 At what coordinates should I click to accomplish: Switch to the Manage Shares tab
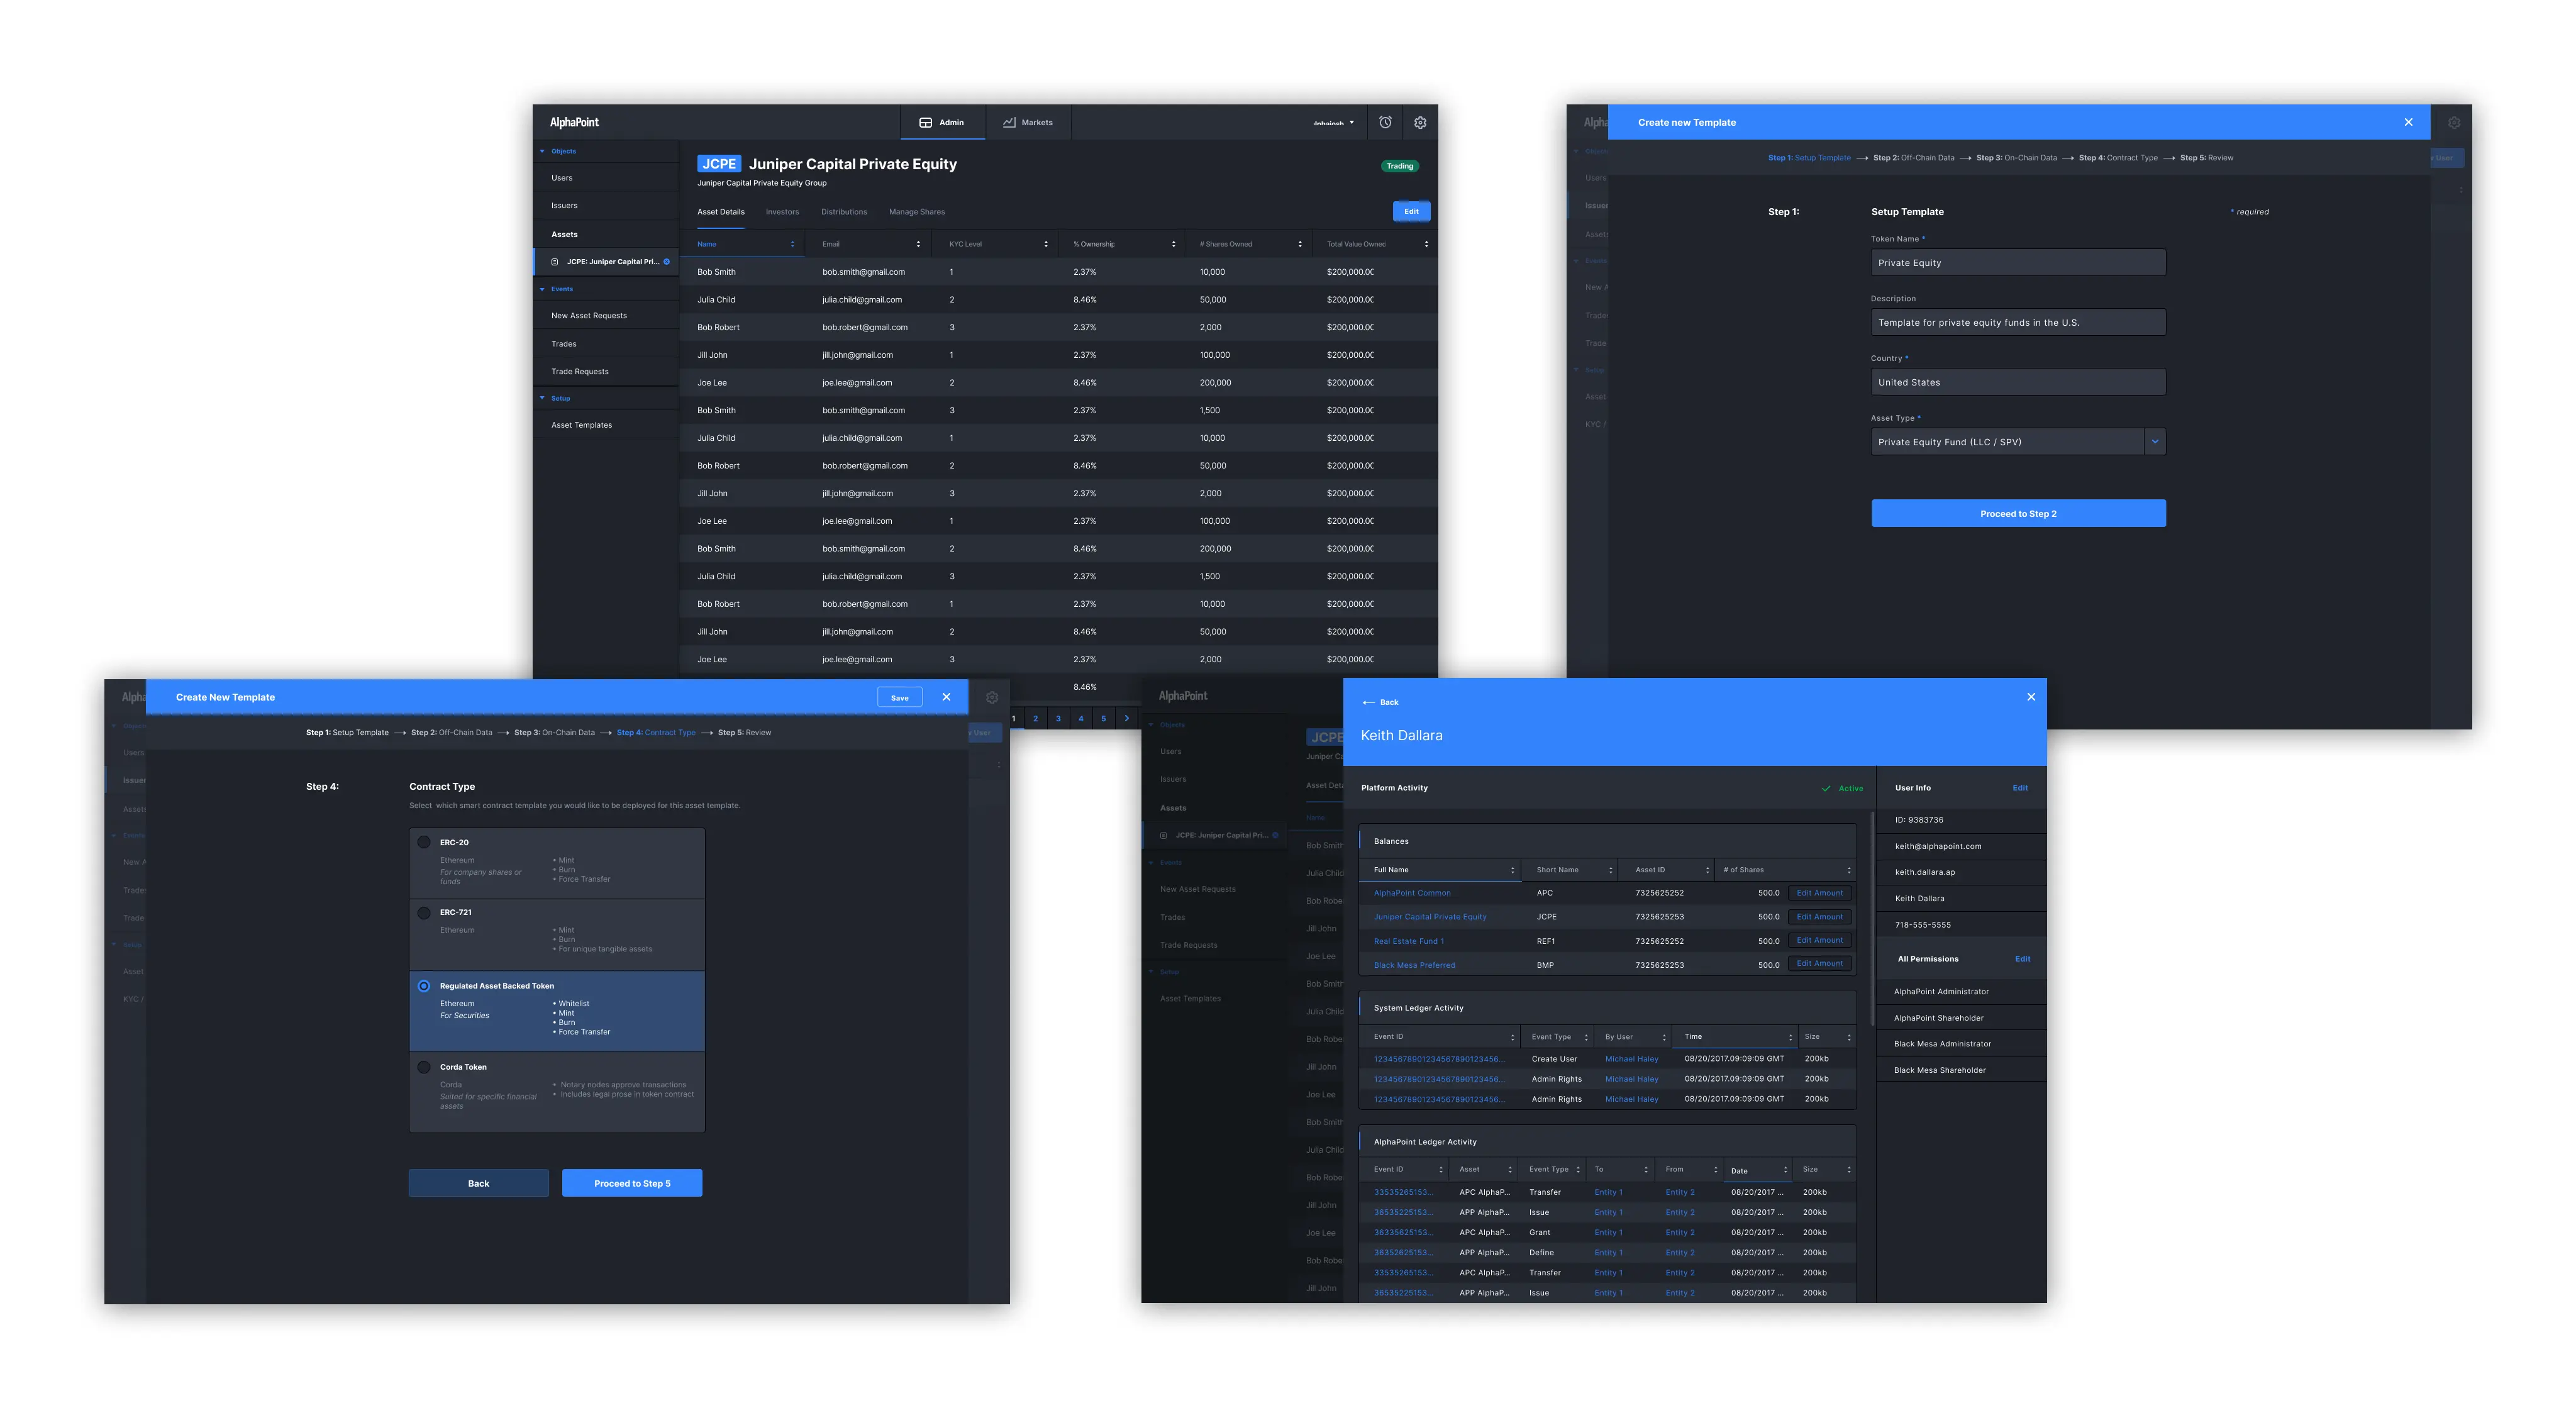pos(916,212)
